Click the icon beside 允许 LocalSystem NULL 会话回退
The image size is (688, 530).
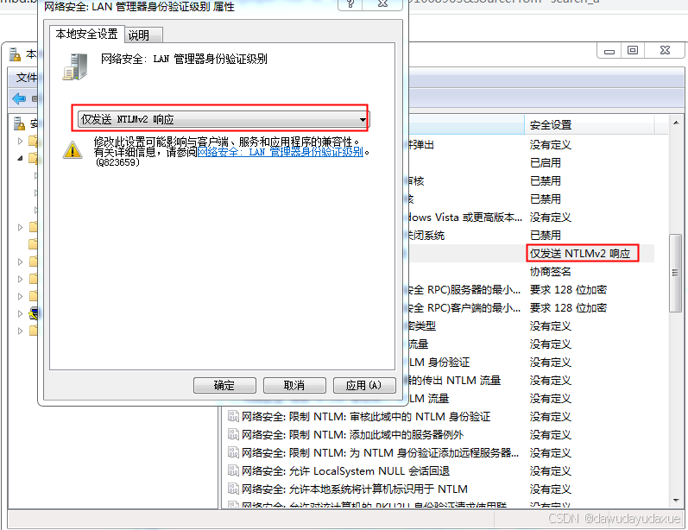[233, 470]
